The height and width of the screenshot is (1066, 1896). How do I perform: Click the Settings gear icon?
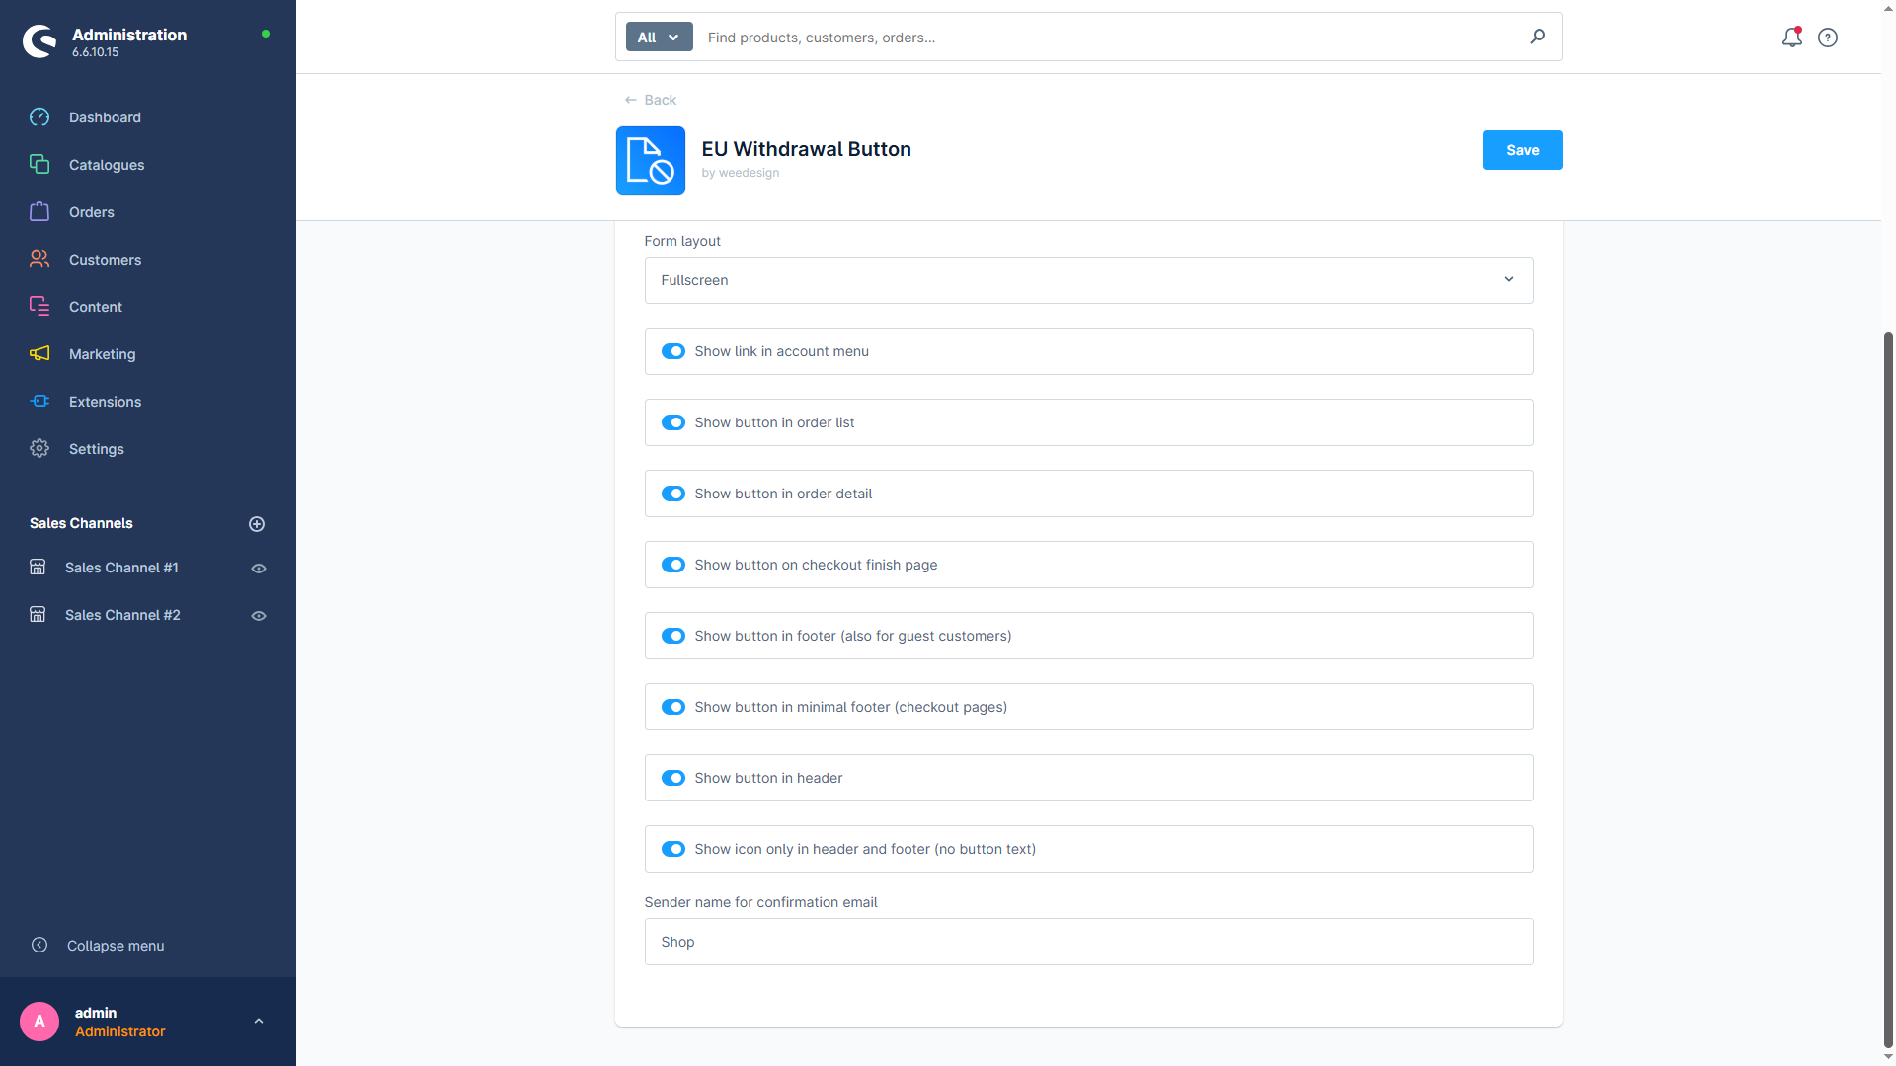point(39,449)
